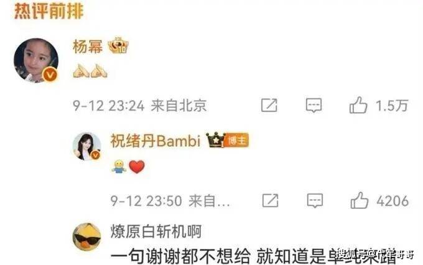423x265 pixels.
Task: Open 燎原白斩机啊's duck avatar
Action: tap(87, 237)
